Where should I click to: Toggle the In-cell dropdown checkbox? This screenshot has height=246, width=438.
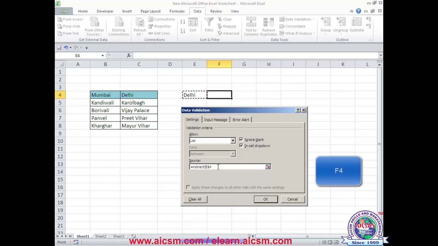[x=241, y=146]
